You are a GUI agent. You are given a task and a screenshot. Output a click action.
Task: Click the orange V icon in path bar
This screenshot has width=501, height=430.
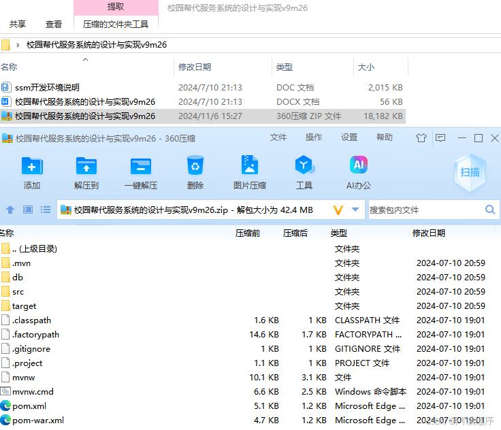coord(338,210)
